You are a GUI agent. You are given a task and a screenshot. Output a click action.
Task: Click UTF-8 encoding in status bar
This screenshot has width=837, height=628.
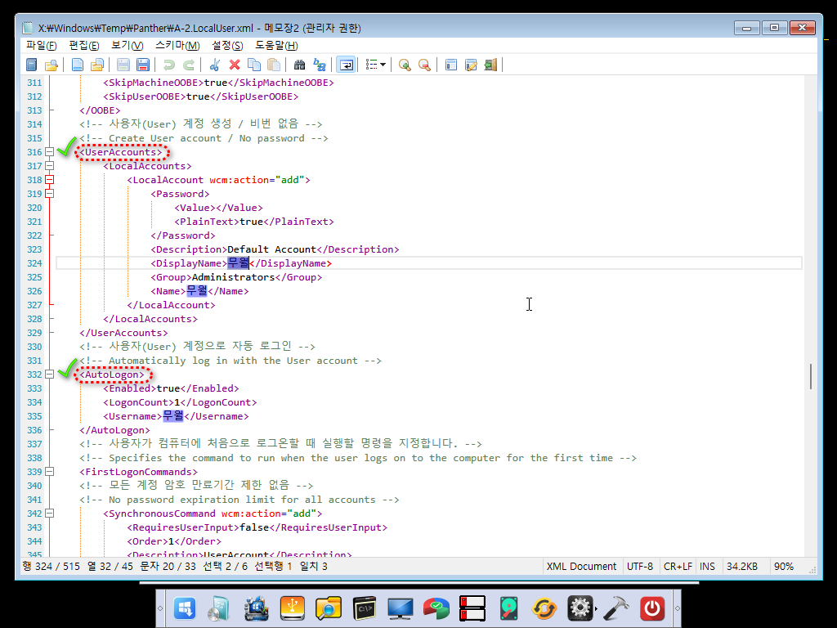click(640, 566)
